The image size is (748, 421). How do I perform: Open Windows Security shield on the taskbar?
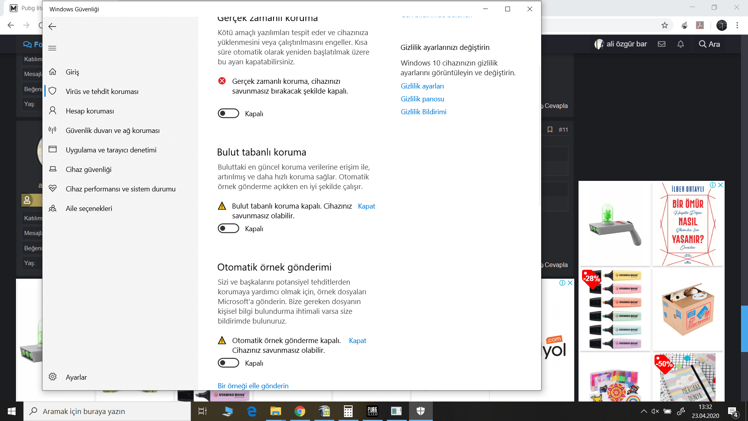tap(421, 411)
